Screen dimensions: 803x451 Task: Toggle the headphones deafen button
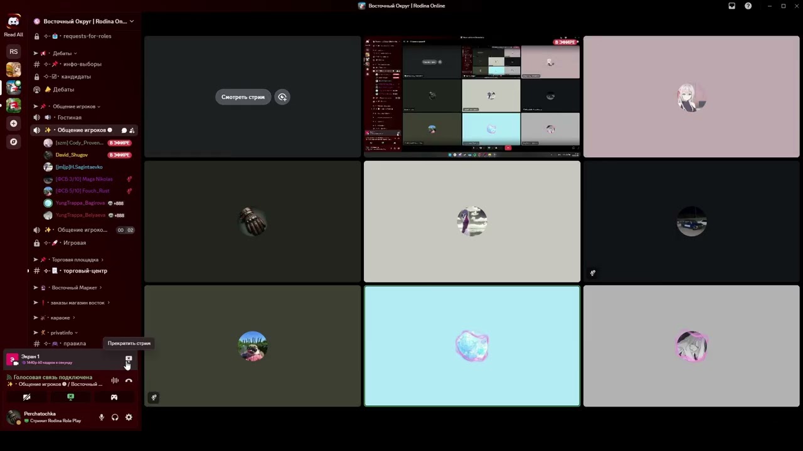pos(115,417)
